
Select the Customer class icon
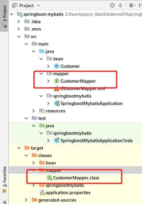pos(57,66)
